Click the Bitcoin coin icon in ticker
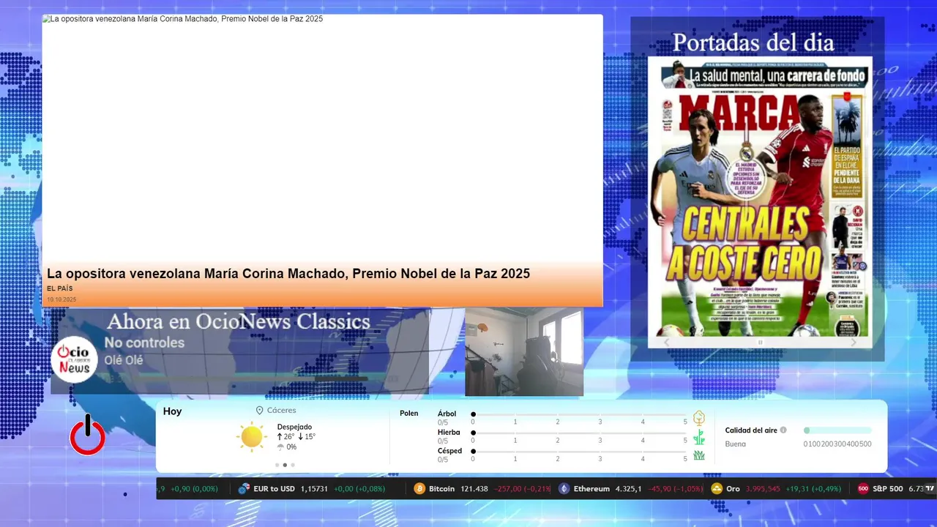The image size is (937, 527). tap(419, 489)
